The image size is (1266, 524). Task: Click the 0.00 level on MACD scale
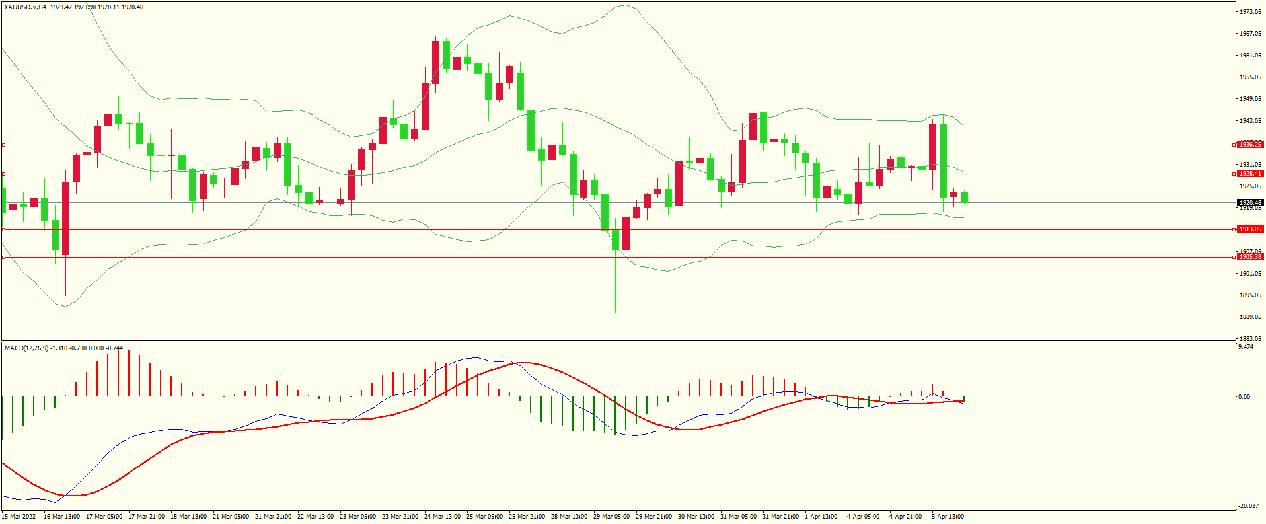tap(1244, 397)
